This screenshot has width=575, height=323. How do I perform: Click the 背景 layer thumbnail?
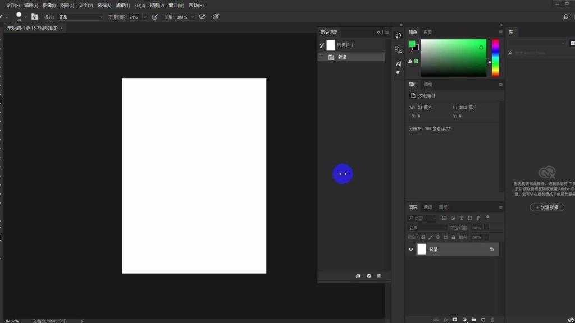click(422, 250)
